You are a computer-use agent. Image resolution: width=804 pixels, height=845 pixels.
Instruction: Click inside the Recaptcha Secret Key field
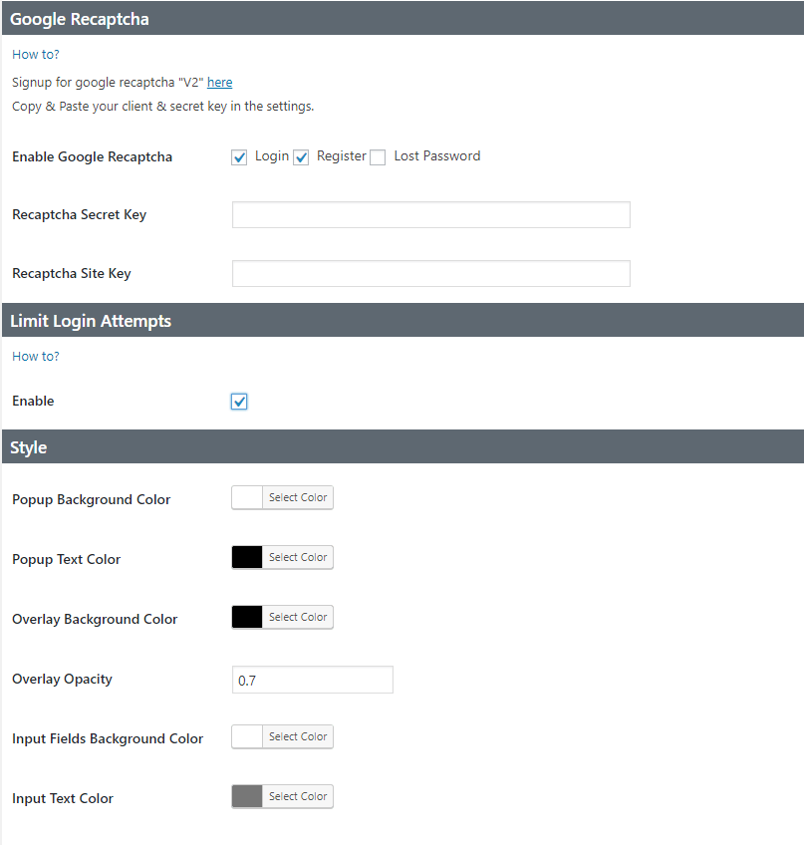point(430,214)
